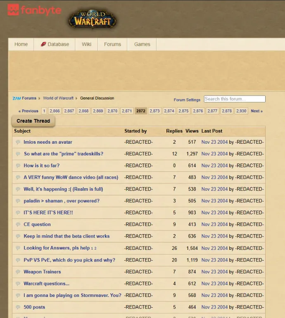
Task: Click the World of Warcraft logo
Action: (x=92, y=19)
